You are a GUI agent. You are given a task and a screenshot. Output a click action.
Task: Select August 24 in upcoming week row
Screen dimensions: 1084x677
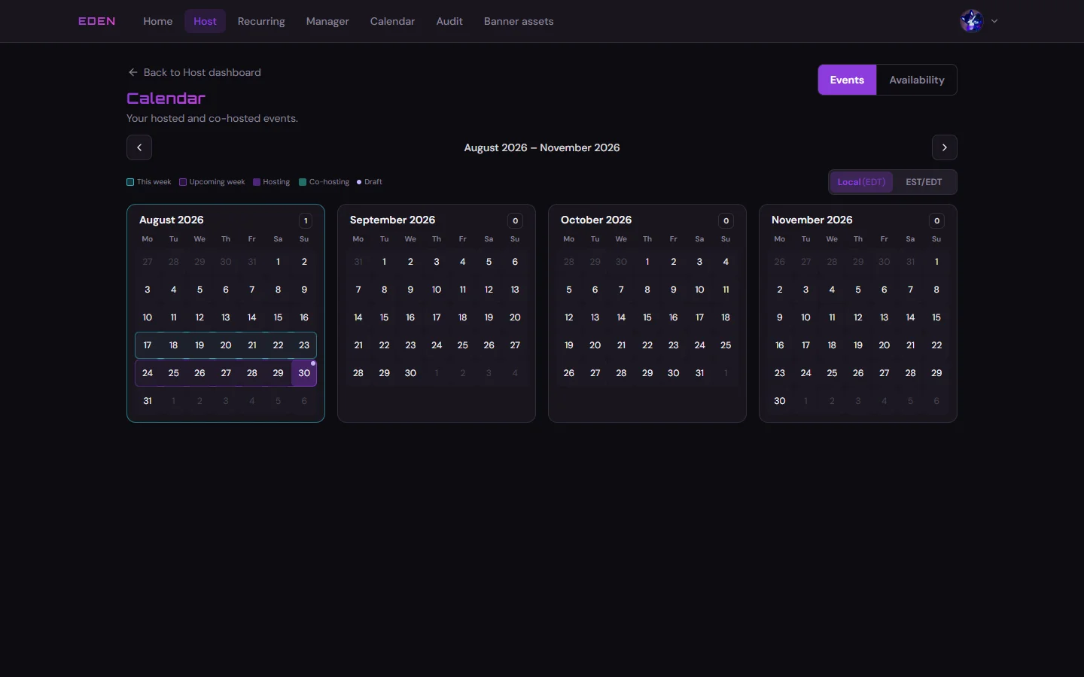[148, 373]
